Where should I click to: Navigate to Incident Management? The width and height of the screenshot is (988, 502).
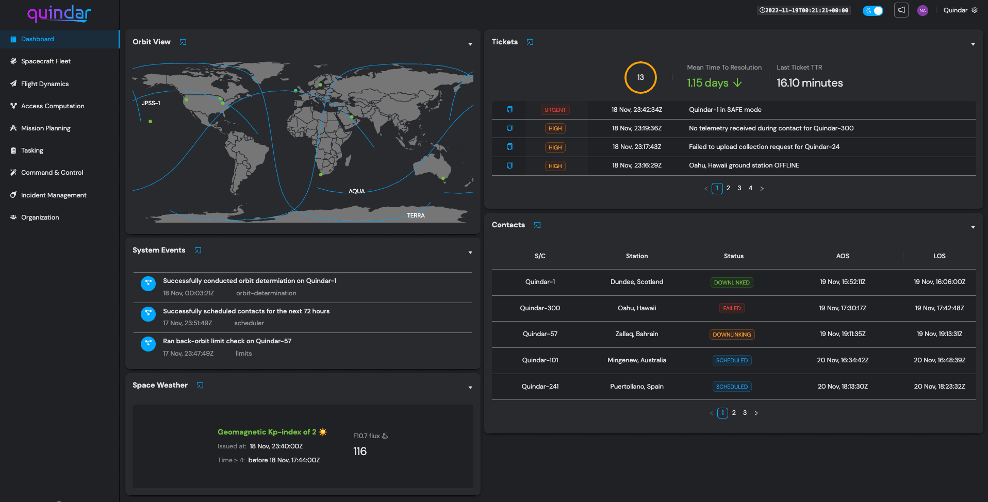click(54, 195)
